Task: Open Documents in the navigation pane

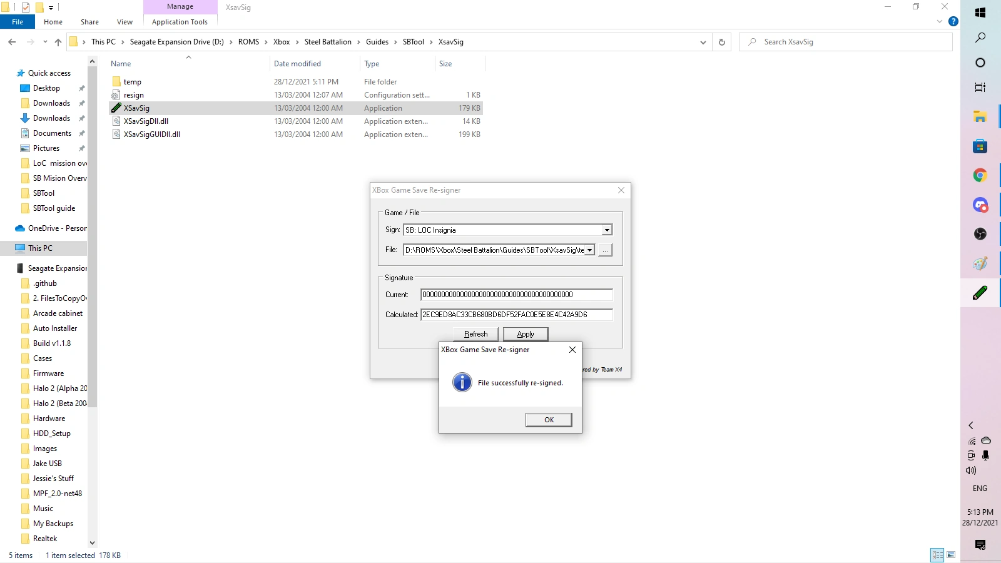Action: pyautogui.click(x=52, y=133)
